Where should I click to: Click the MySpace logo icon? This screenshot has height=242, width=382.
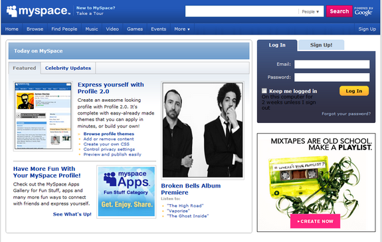[12, 11]
